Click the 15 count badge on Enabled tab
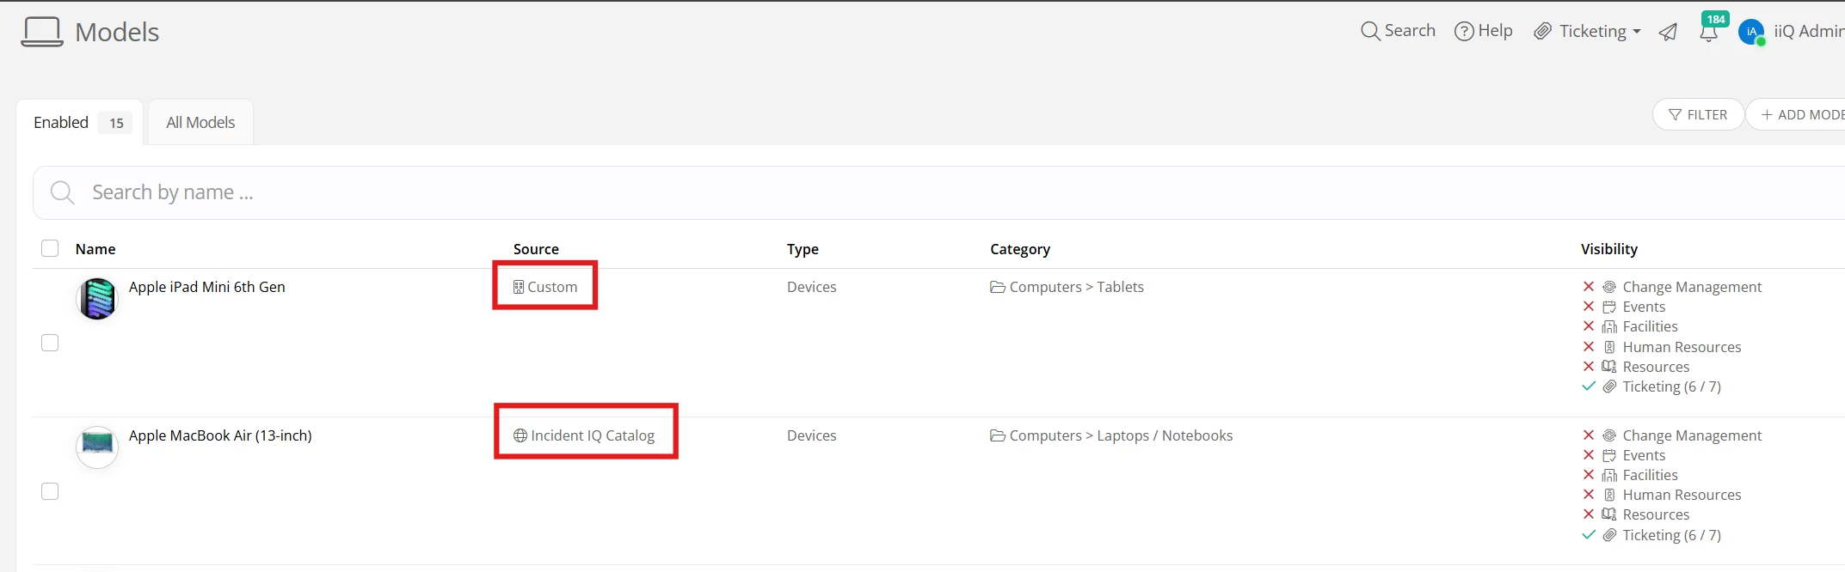Screen dimensions: 1845x572 point(116,123)
